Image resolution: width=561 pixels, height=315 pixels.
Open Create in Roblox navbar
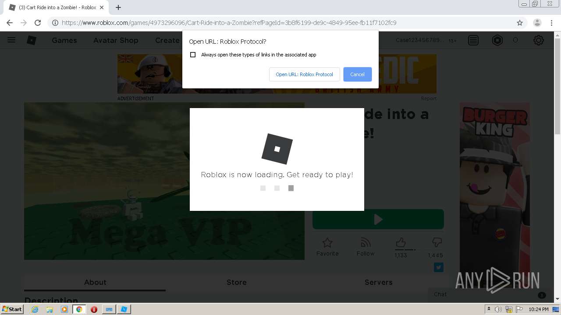[x=167, y=40]
